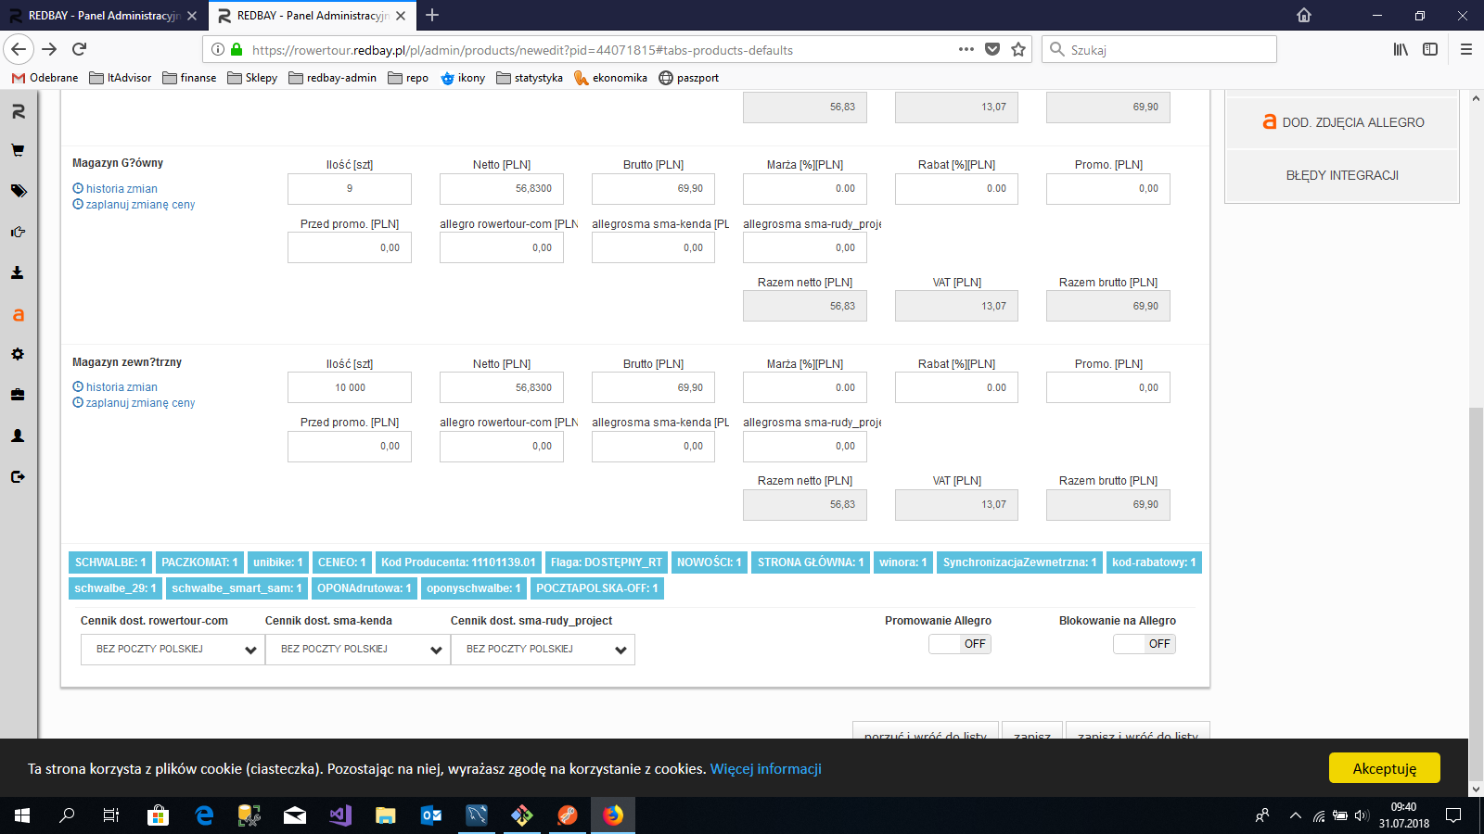Toggle the Promowanie Allegro switch
The width and height of the screenshot is (1484, 834).
tap(959, 644)
